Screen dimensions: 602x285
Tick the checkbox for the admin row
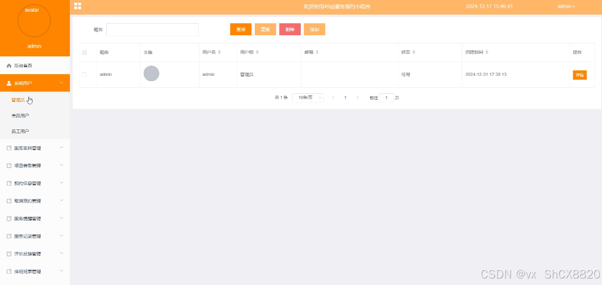(x=85, y=75)
